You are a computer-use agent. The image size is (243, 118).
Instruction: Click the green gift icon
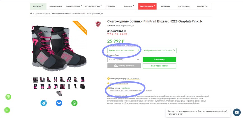pyautogui.click(x=8, y=97)
